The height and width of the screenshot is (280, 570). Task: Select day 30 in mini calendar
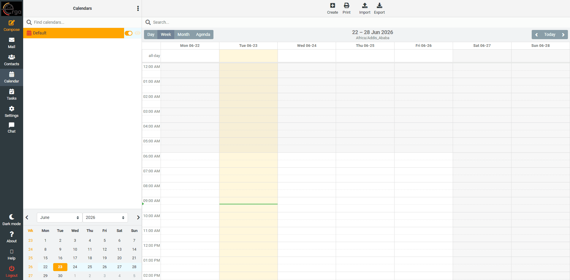pos(60,276)
